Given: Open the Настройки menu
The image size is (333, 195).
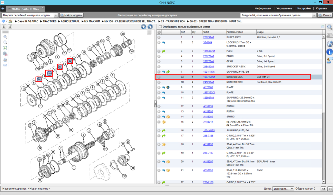Looking at the screenshot, I should (304, 9).
